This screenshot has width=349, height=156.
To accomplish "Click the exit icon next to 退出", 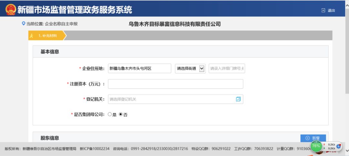I will (323, 11).
